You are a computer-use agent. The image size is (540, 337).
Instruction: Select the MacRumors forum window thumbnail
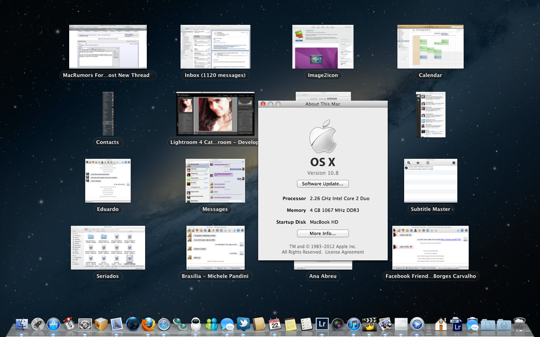[x=108, y=47]
